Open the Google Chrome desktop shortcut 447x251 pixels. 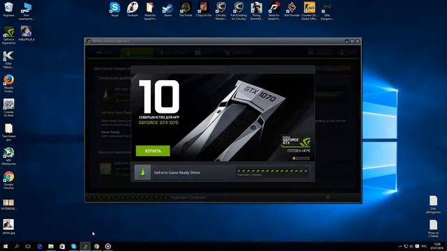8,181
